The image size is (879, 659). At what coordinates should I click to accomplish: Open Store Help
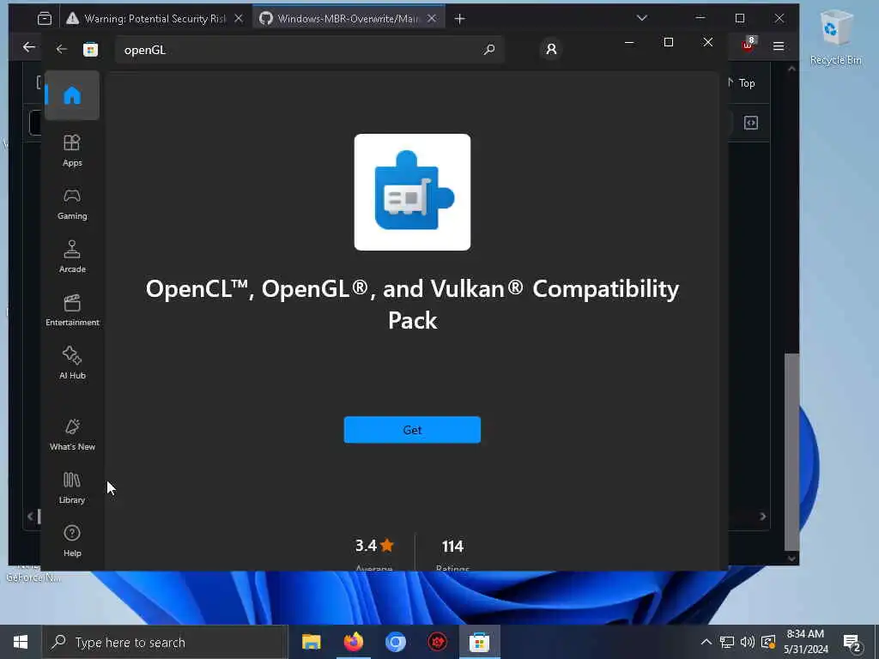pos(72,541)
